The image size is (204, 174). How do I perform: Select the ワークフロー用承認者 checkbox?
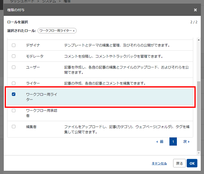tap(14, 110)
